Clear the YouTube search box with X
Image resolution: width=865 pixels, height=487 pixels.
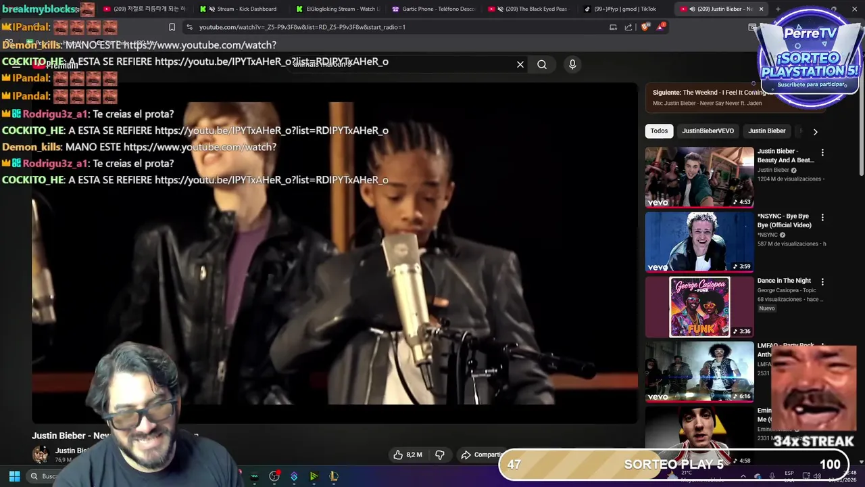tap(520, 64)
